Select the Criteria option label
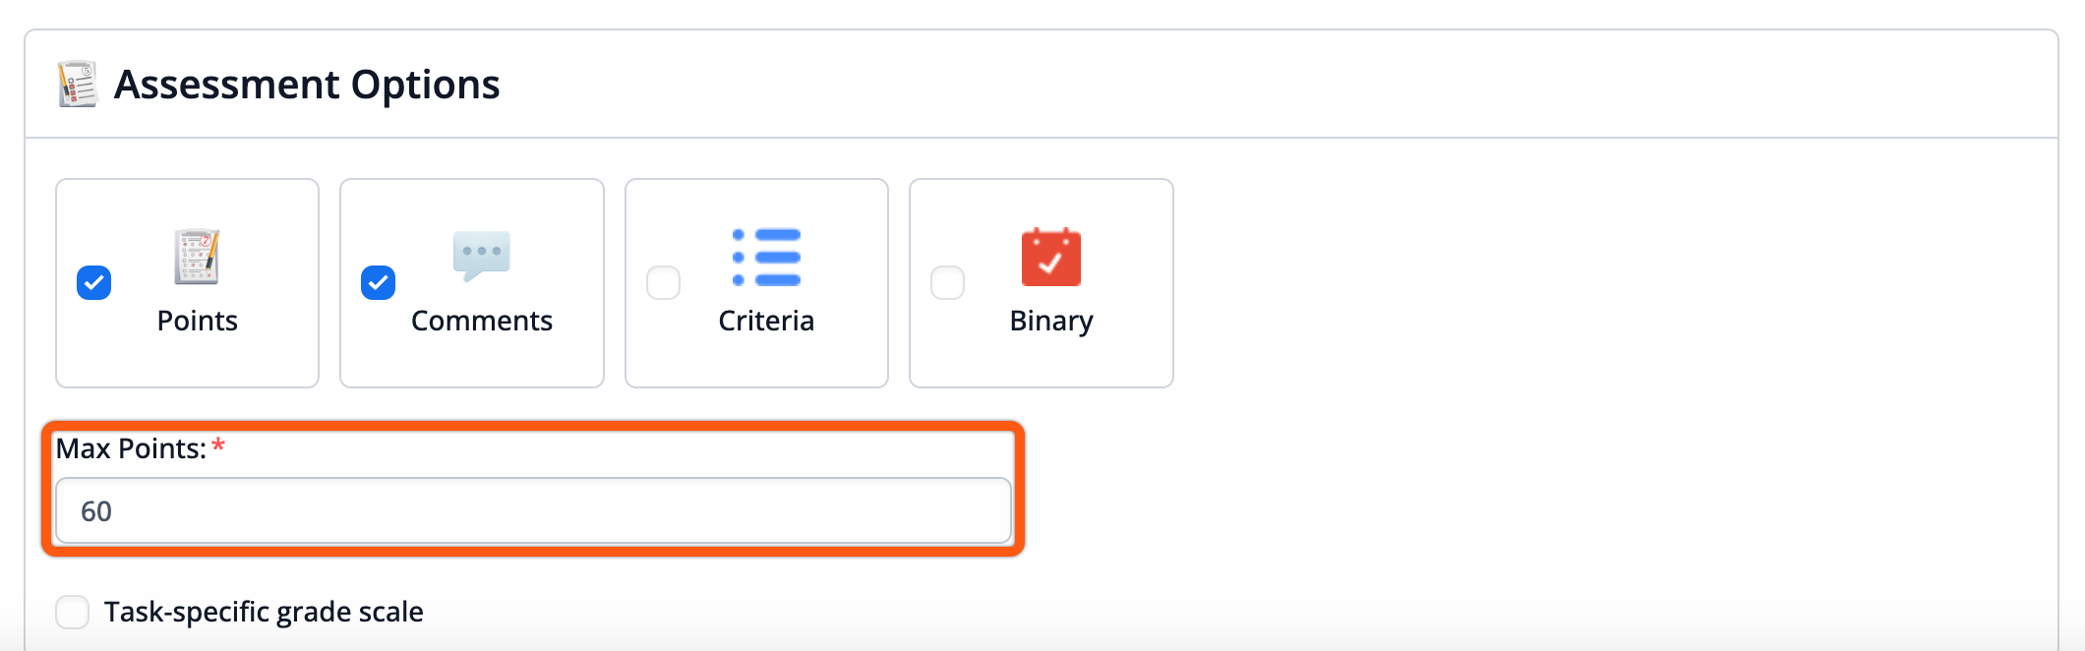The width and height of the screenshot is (2085, 651). coord(766,321)
